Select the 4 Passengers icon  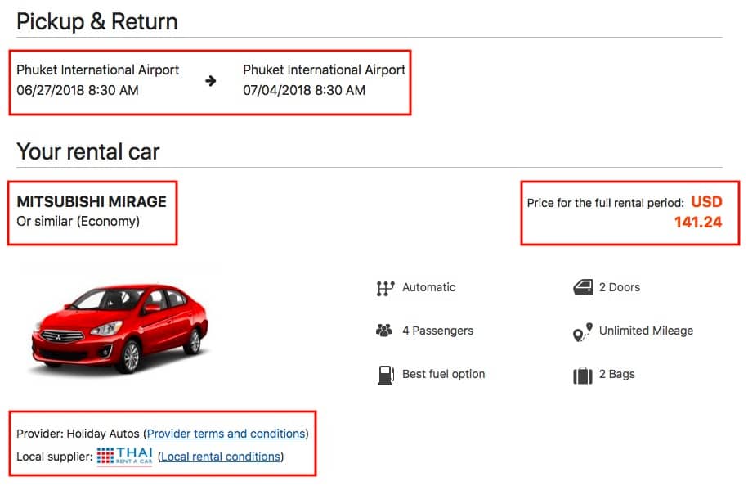click(x=383, y=331)
